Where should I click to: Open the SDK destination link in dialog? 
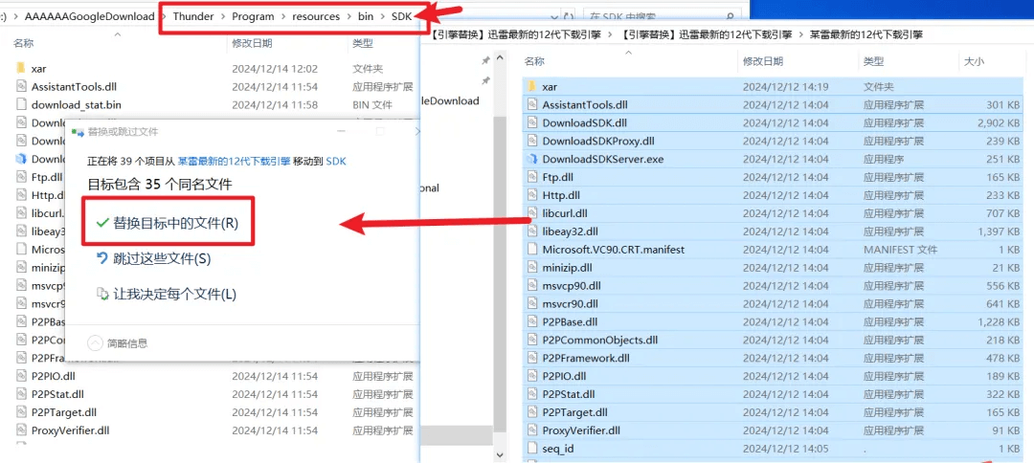tap(336, 161)
